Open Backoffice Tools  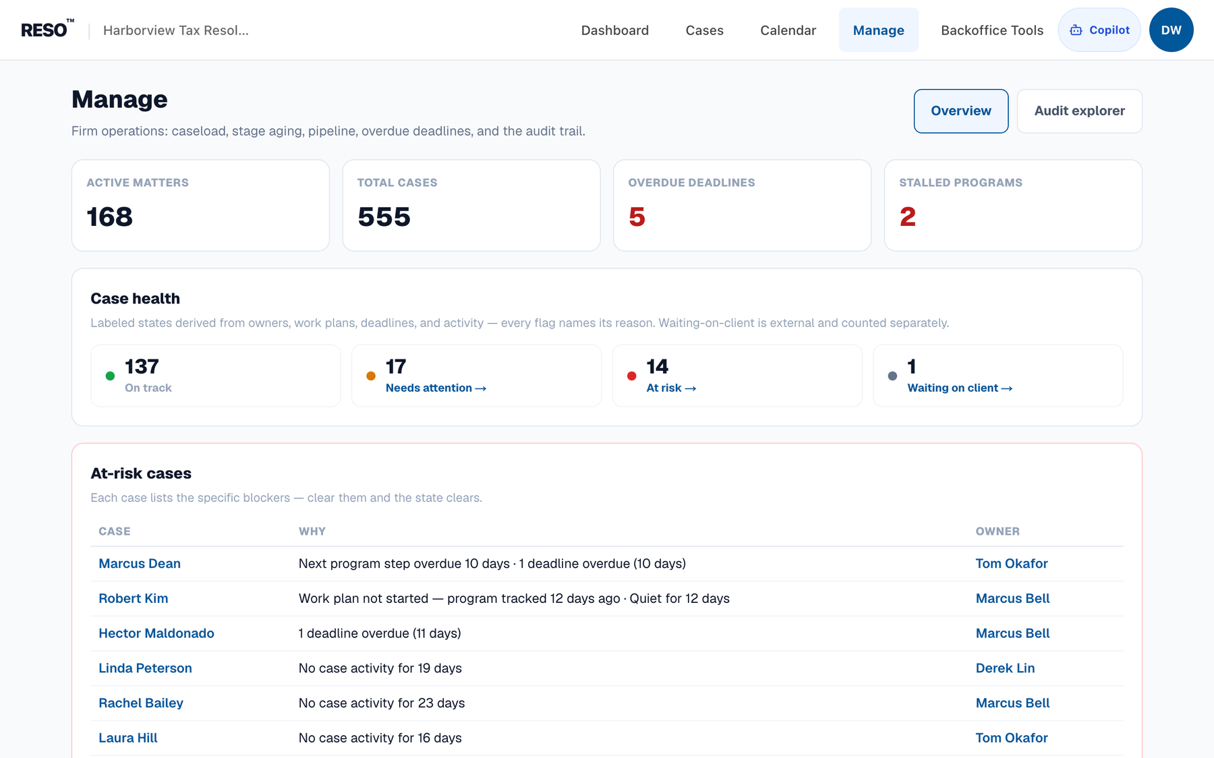click(x=991, y=30)
